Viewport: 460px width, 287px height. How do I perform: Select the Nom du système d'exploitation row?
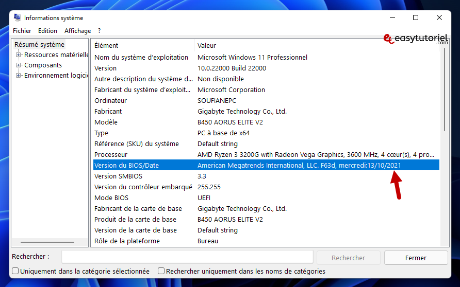pos(266,57)
